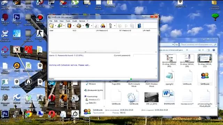Open the CCleaner desktop shortcut
The image size is (223, 125).
pyautogui.click(x=63, y=3)
